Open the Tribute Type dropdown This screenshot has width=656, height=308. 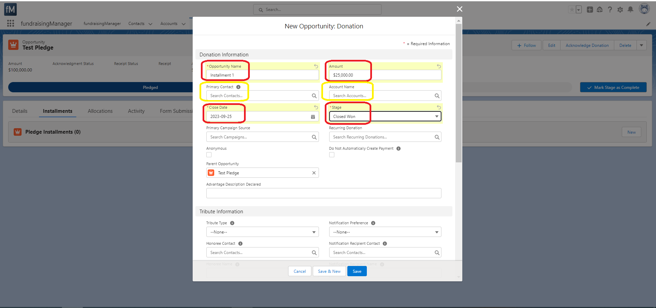click(x=262, y=232)
